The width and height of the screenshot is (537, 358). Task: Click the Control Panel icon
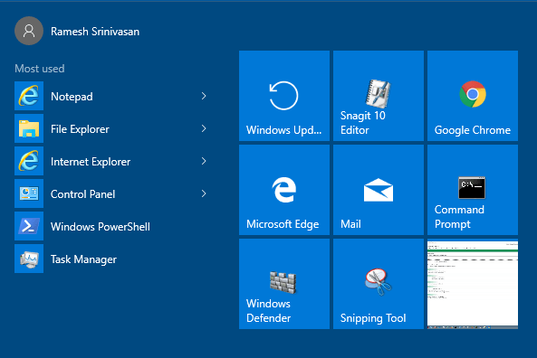tap(29, 193)
